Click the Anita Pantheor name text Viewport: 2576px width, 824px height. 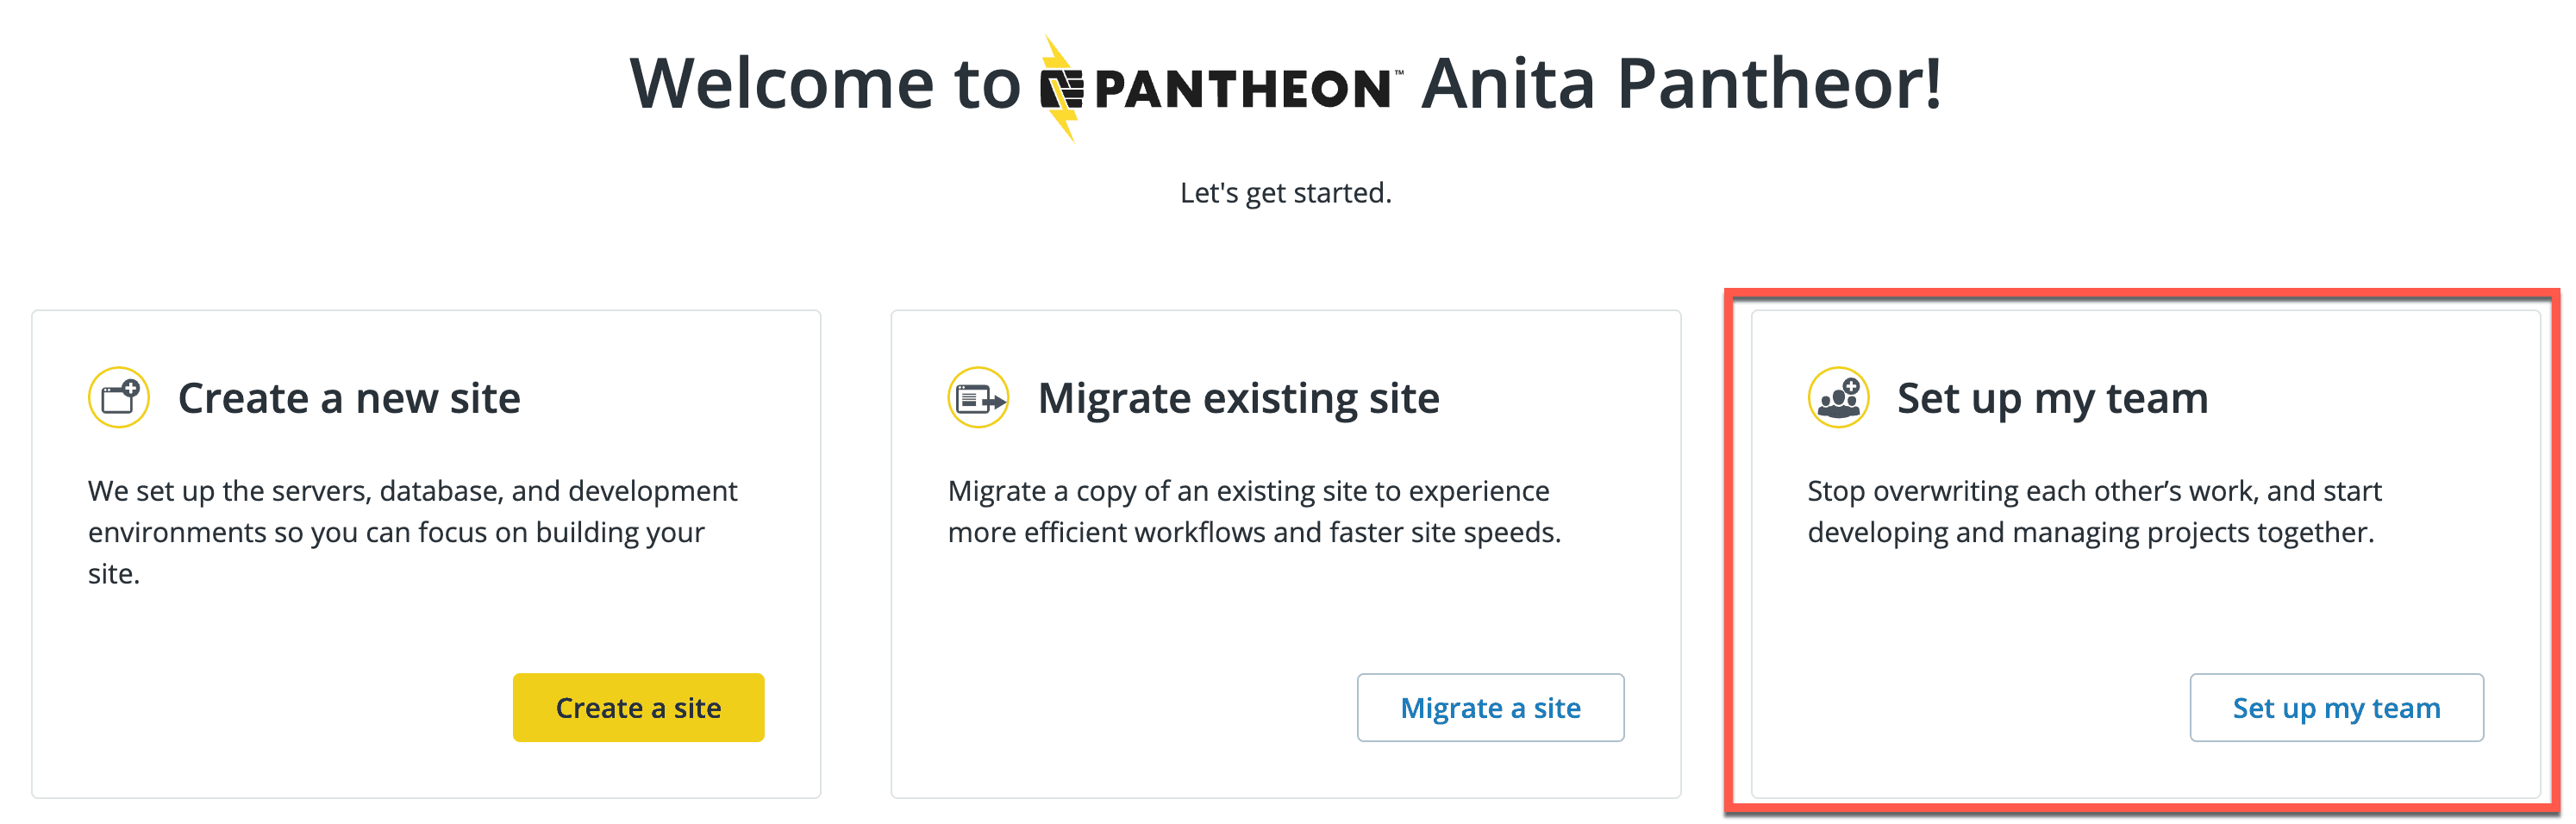[1686, 85]
